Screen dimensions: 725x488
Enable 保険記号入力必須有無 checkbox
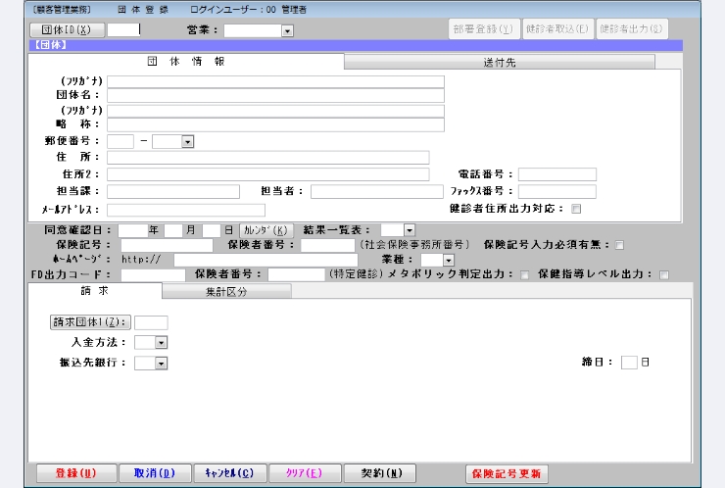(619, 245)
